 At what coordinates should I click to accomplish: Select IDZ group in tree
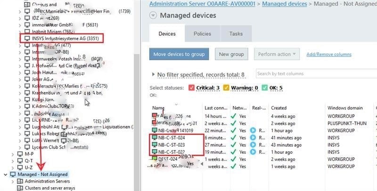tap(45, 18)
